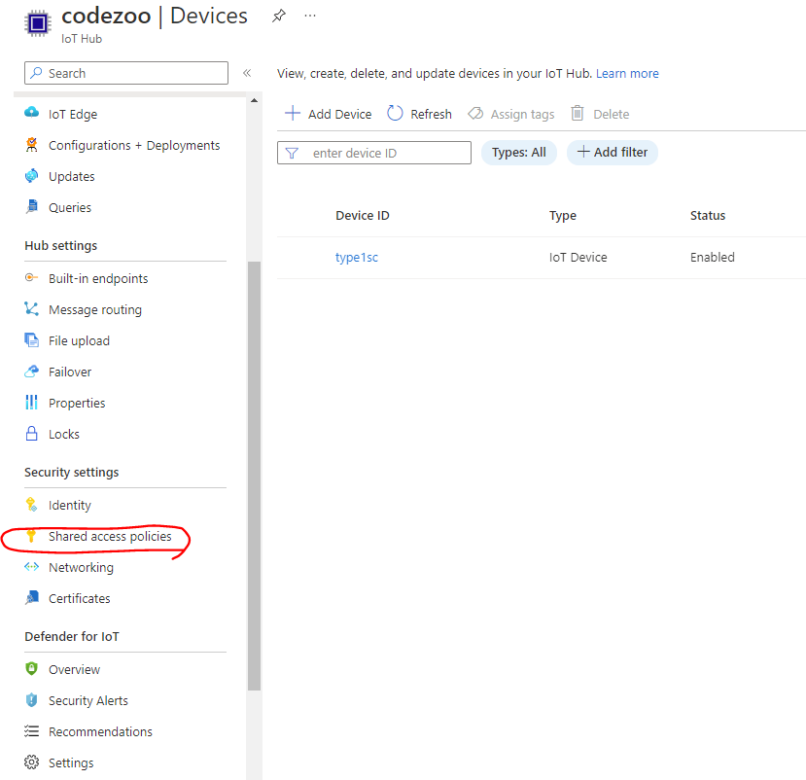Open the Learn more link
Screen dimensions: 806x780
tap(627, 74)
